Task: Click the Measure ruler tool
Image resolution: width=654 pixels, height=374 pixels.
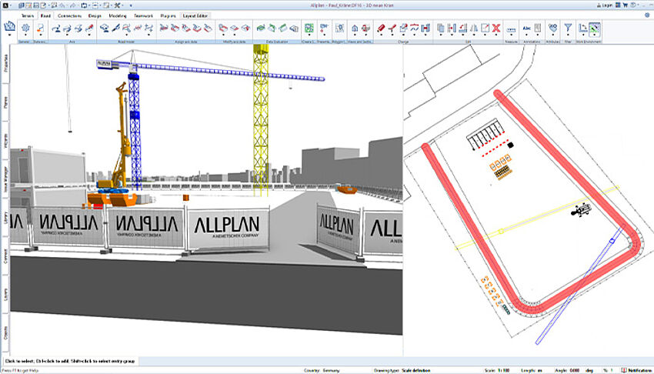Action: pyautogui.click(x=512, y=28)
